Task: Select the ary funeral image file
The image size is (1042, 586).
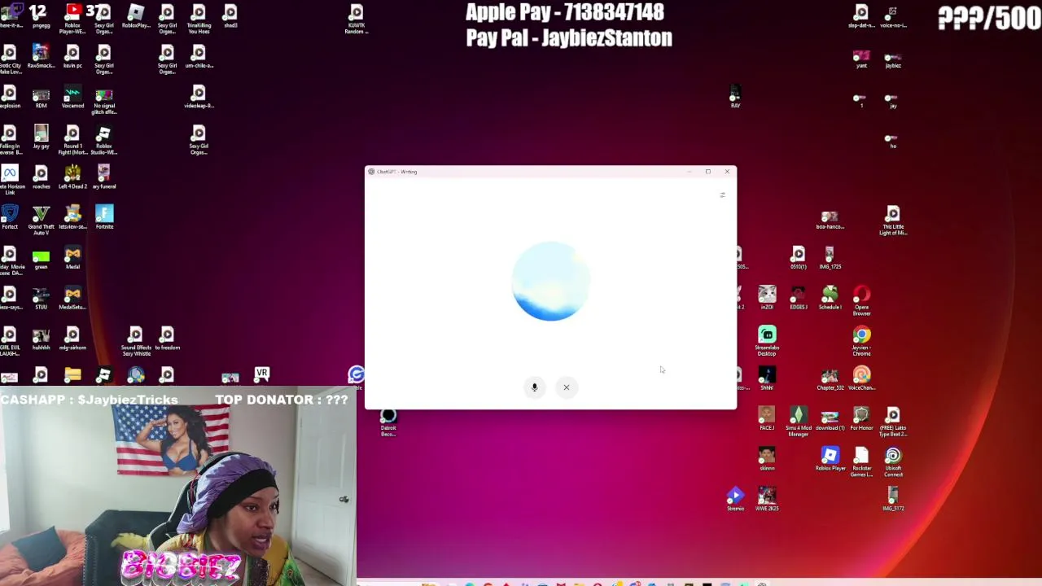Action: click(104, 177)
